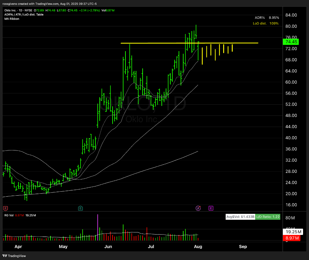
Task: Click the green 74.45 current price label
Action: pyautogui.click(x=292, y=42)
